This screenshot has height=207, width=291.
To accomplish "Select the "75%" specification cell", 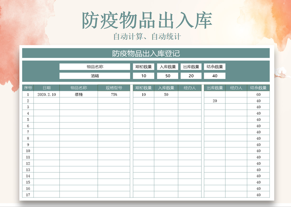I will point(114,94).
